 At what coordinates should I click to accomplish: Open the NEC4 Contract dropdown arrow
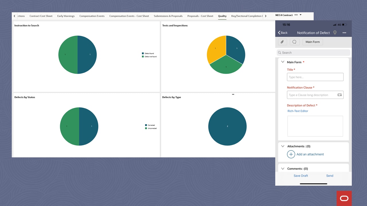point(300,15)
